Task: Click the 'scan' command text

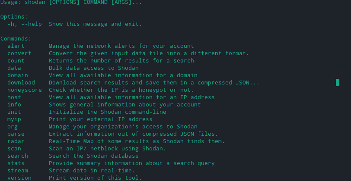Action: (14, 149)
